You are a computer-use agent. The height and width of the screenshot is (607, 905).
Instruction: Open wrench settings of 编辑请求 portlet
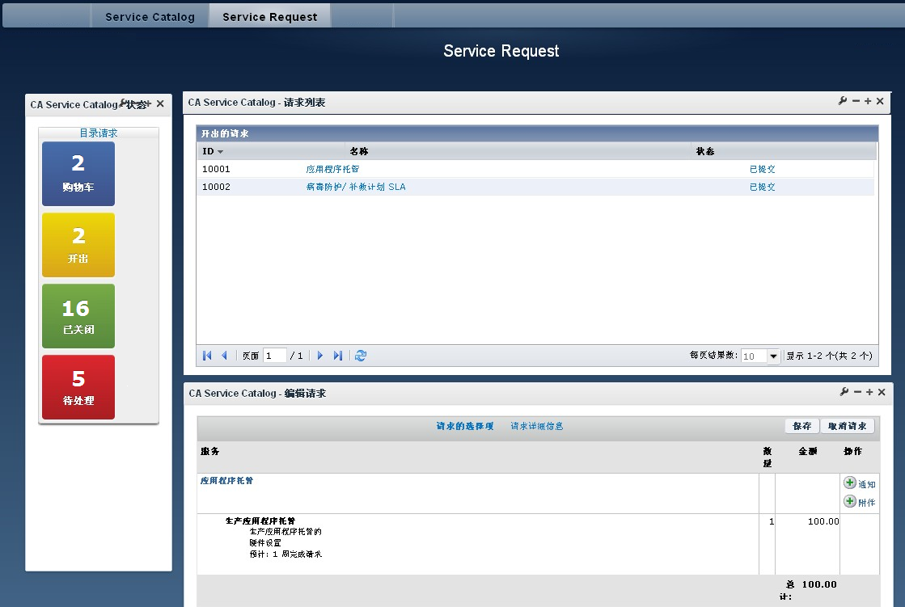click(x=844, y=392)
